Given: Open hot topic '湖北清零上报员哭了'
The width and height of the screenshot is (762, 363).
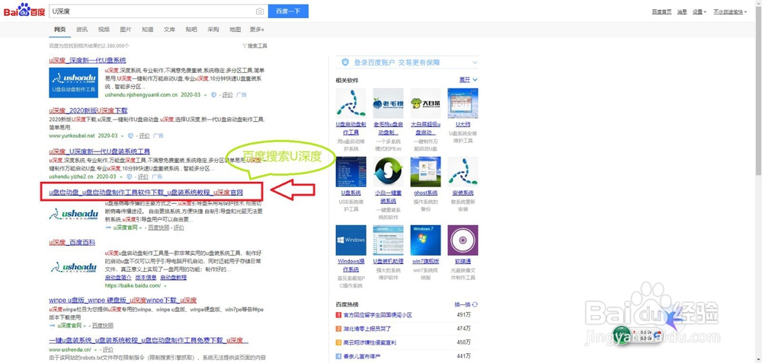Looking at the screenshot, I should [367, 329].
